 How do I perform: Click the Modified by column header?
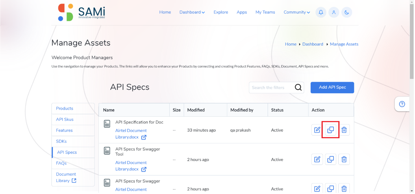pos(248,110)
